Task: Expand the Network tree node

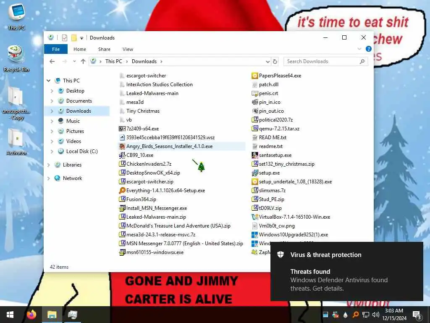Action: (49, 178)
